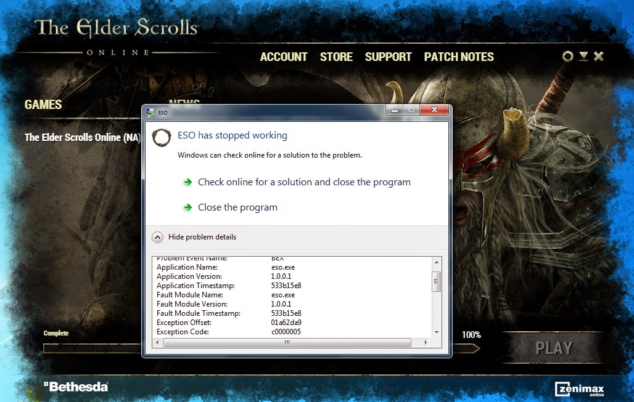Click The Elder Scrolls Online logo
634x402 pixels.
pos(117,36)
